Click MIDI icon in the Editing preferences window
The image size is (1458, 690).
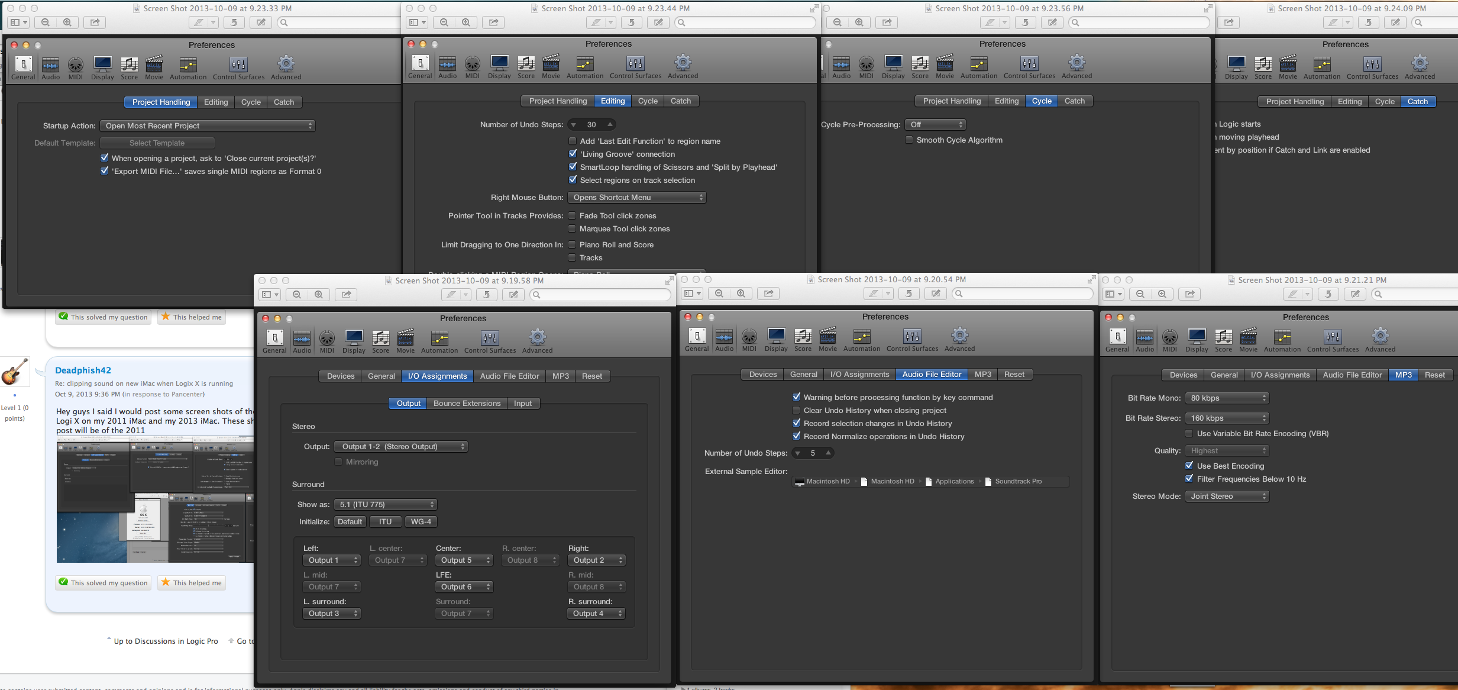coord(472,63)
